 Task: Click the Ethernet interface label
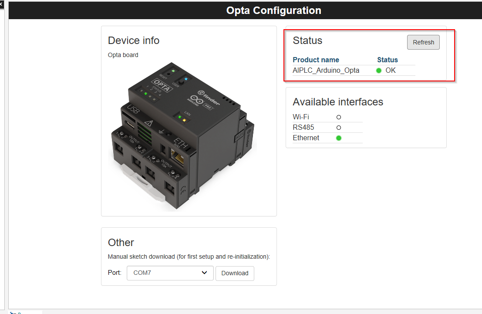click(x=306, y=138)
